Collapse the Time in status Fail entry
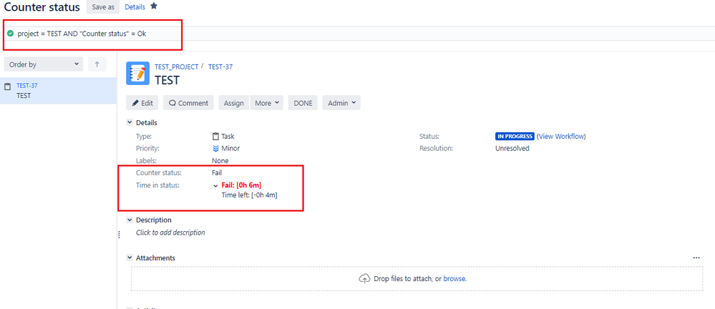 pyautogui.click(x=215, y=185)
